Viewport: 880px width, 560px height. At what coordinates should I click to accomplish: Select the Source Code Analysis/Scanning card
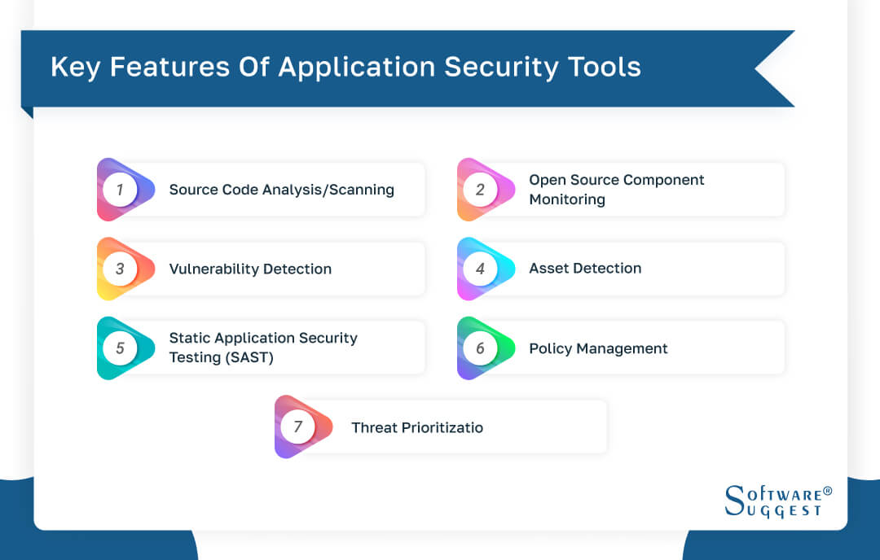281,189
